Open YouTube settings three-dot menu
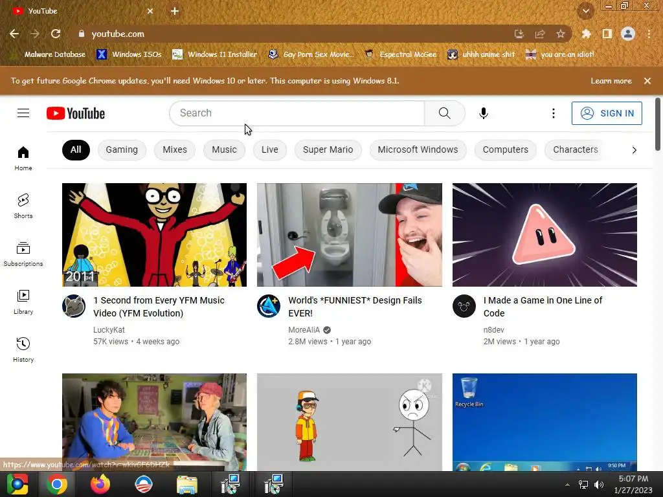The height and width of the screenshot is (497, 663). pyautogui.click(x=553, y=113)
